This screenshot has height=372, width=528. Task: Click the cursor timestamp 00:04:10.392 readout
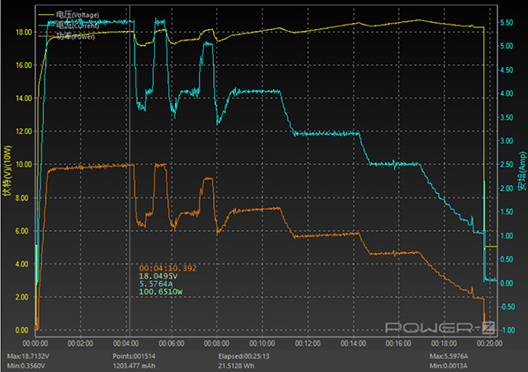[x=168, y=267]
